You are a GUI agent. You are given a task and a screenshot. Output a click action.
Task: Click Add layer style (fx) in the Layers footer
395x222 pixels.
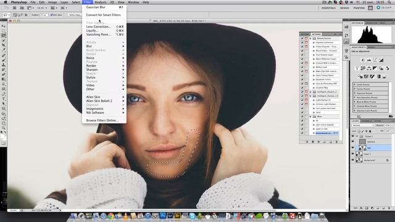click(x=361, y=208)
